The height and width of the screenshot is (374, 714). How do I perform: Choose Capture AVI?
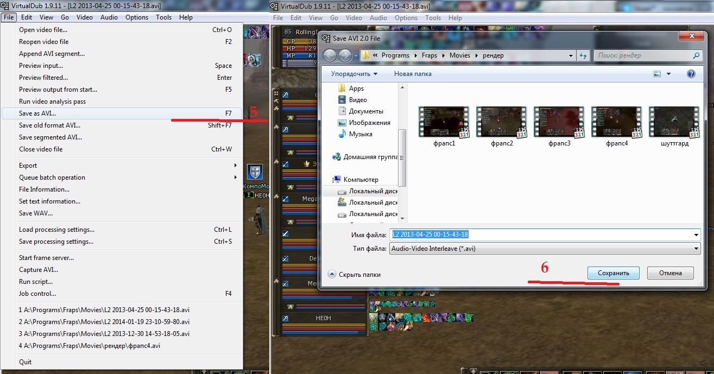coord(122,270)
